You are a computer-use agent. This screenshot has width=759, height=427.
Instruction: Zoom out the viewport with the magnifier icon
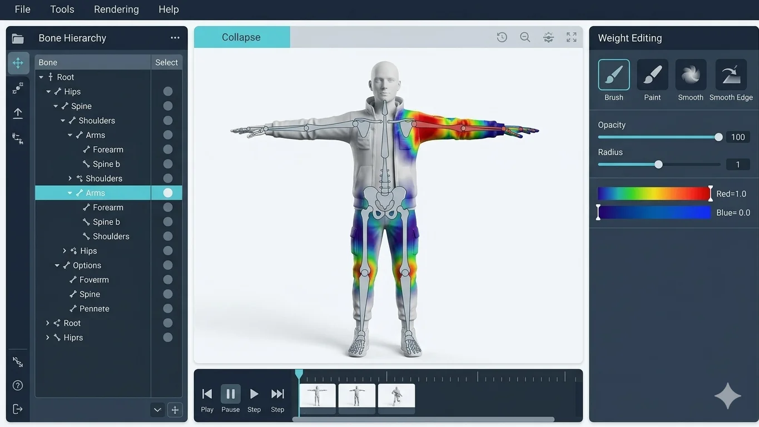tap(525, 37)
